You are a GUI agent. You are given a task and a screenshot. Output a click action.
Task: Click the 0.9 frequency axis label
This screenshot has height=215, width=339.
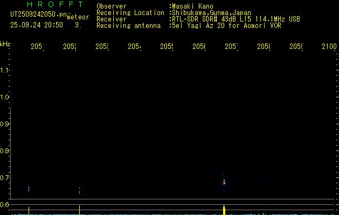pyautogui.click(x=4, y=124)
